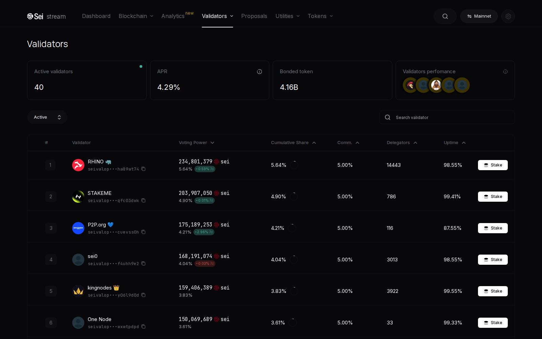This screenshot has height=339, width=542.
Task: Copy kingnodes validator address
Action: tap(143, 295)
